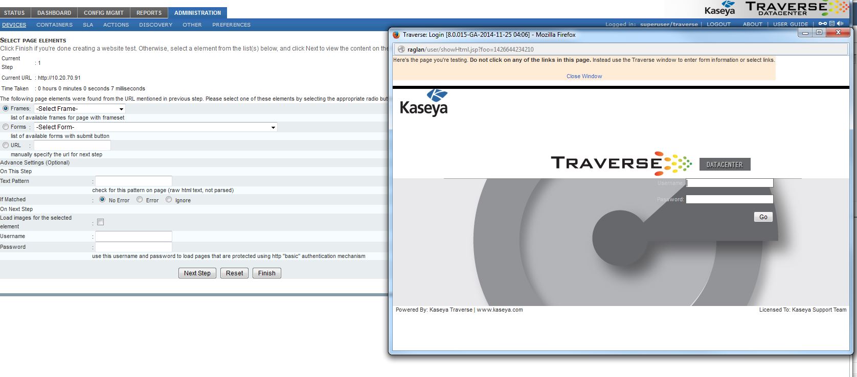Open the Select Form dropdown
Viewport: 857px width, 377px height.
pos(155,127)
